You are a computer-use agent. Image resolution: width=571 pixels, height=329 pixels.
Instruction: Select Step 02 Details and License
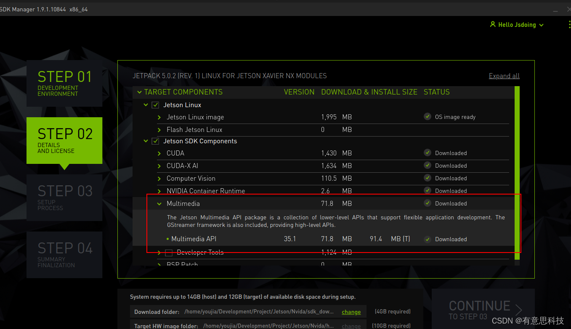pyautogui.click(x=64, y=140)
